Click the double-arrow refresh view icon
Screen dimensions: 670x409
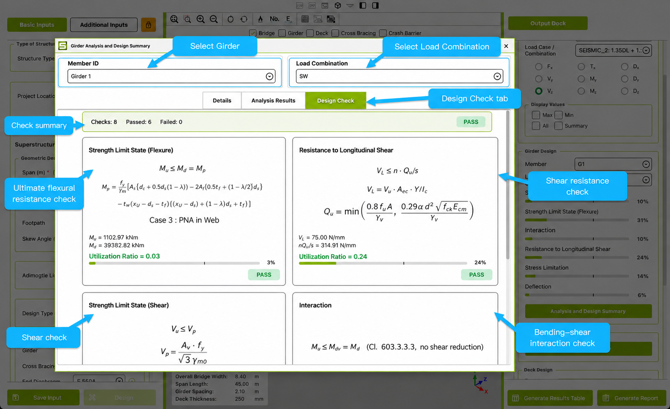(x=244, y=19)
